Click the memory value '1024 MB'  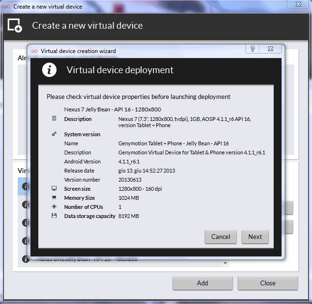pyautogui.click(x=128, y=198)
